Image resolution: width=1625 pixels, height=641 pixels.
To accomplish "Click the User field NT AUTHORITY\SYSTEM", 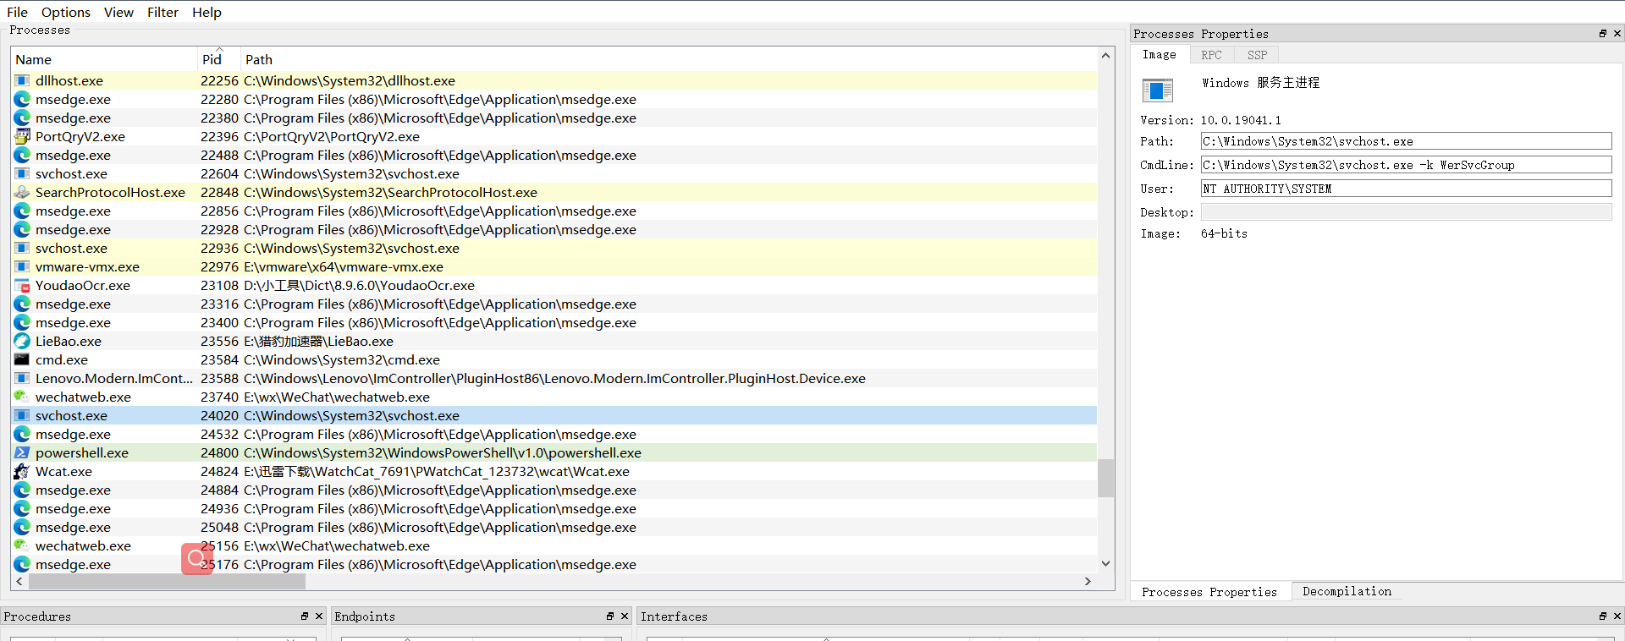I will [1406, 189].
